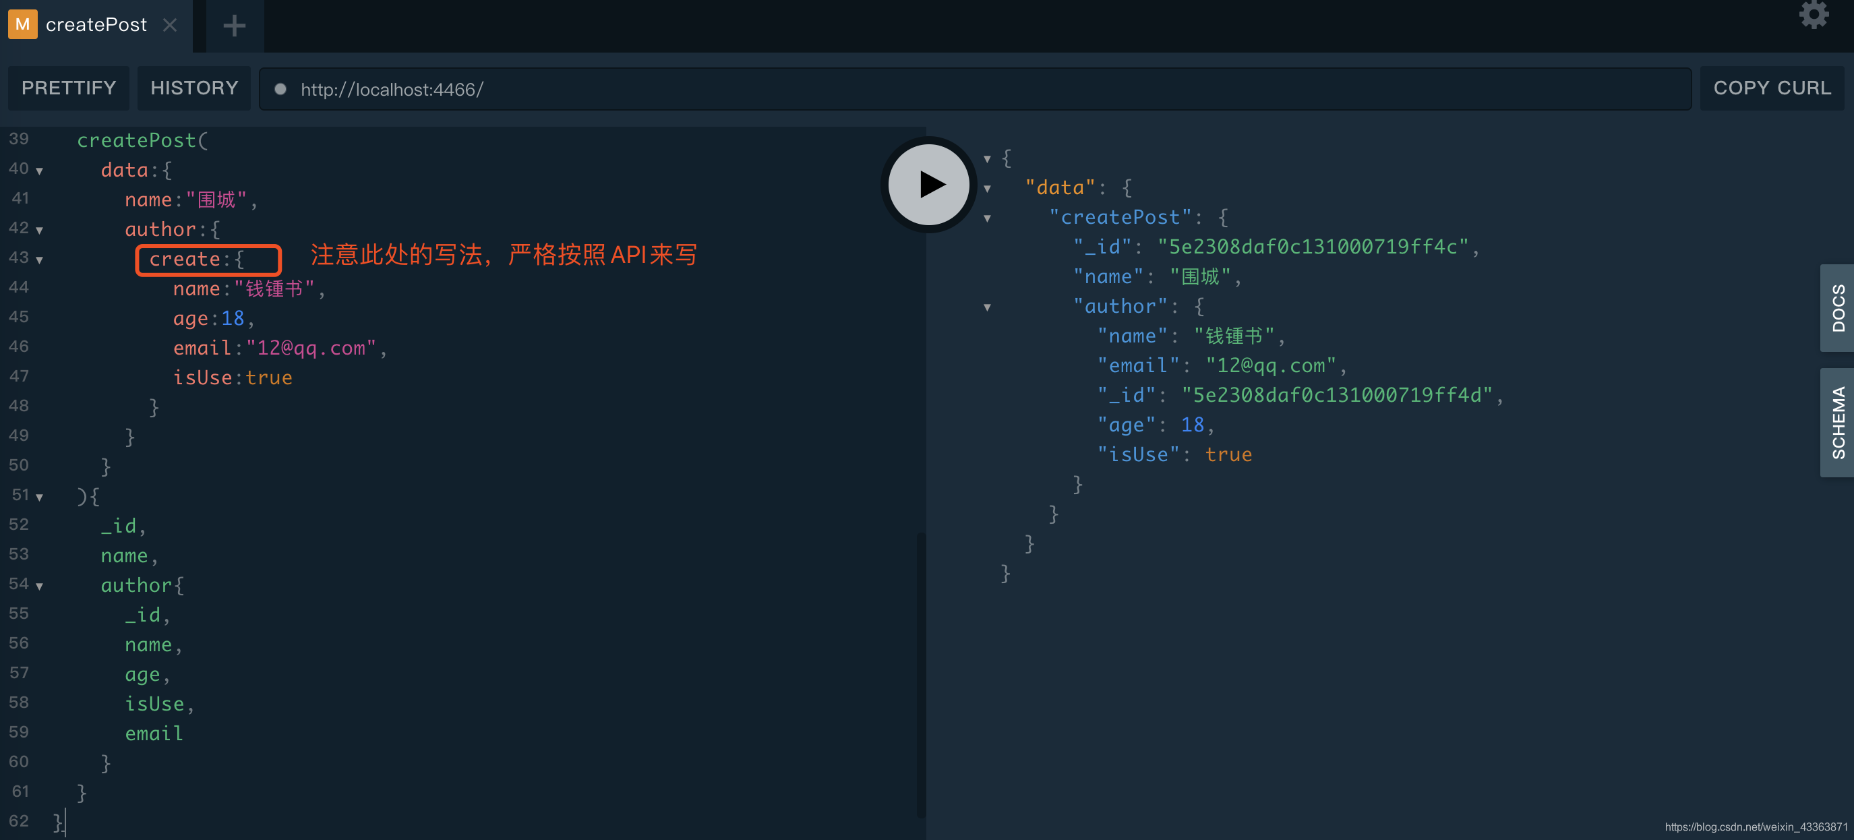Click the endpoint status dot indicator
This screenshot has height=840, width=1854.
(280, 89)
